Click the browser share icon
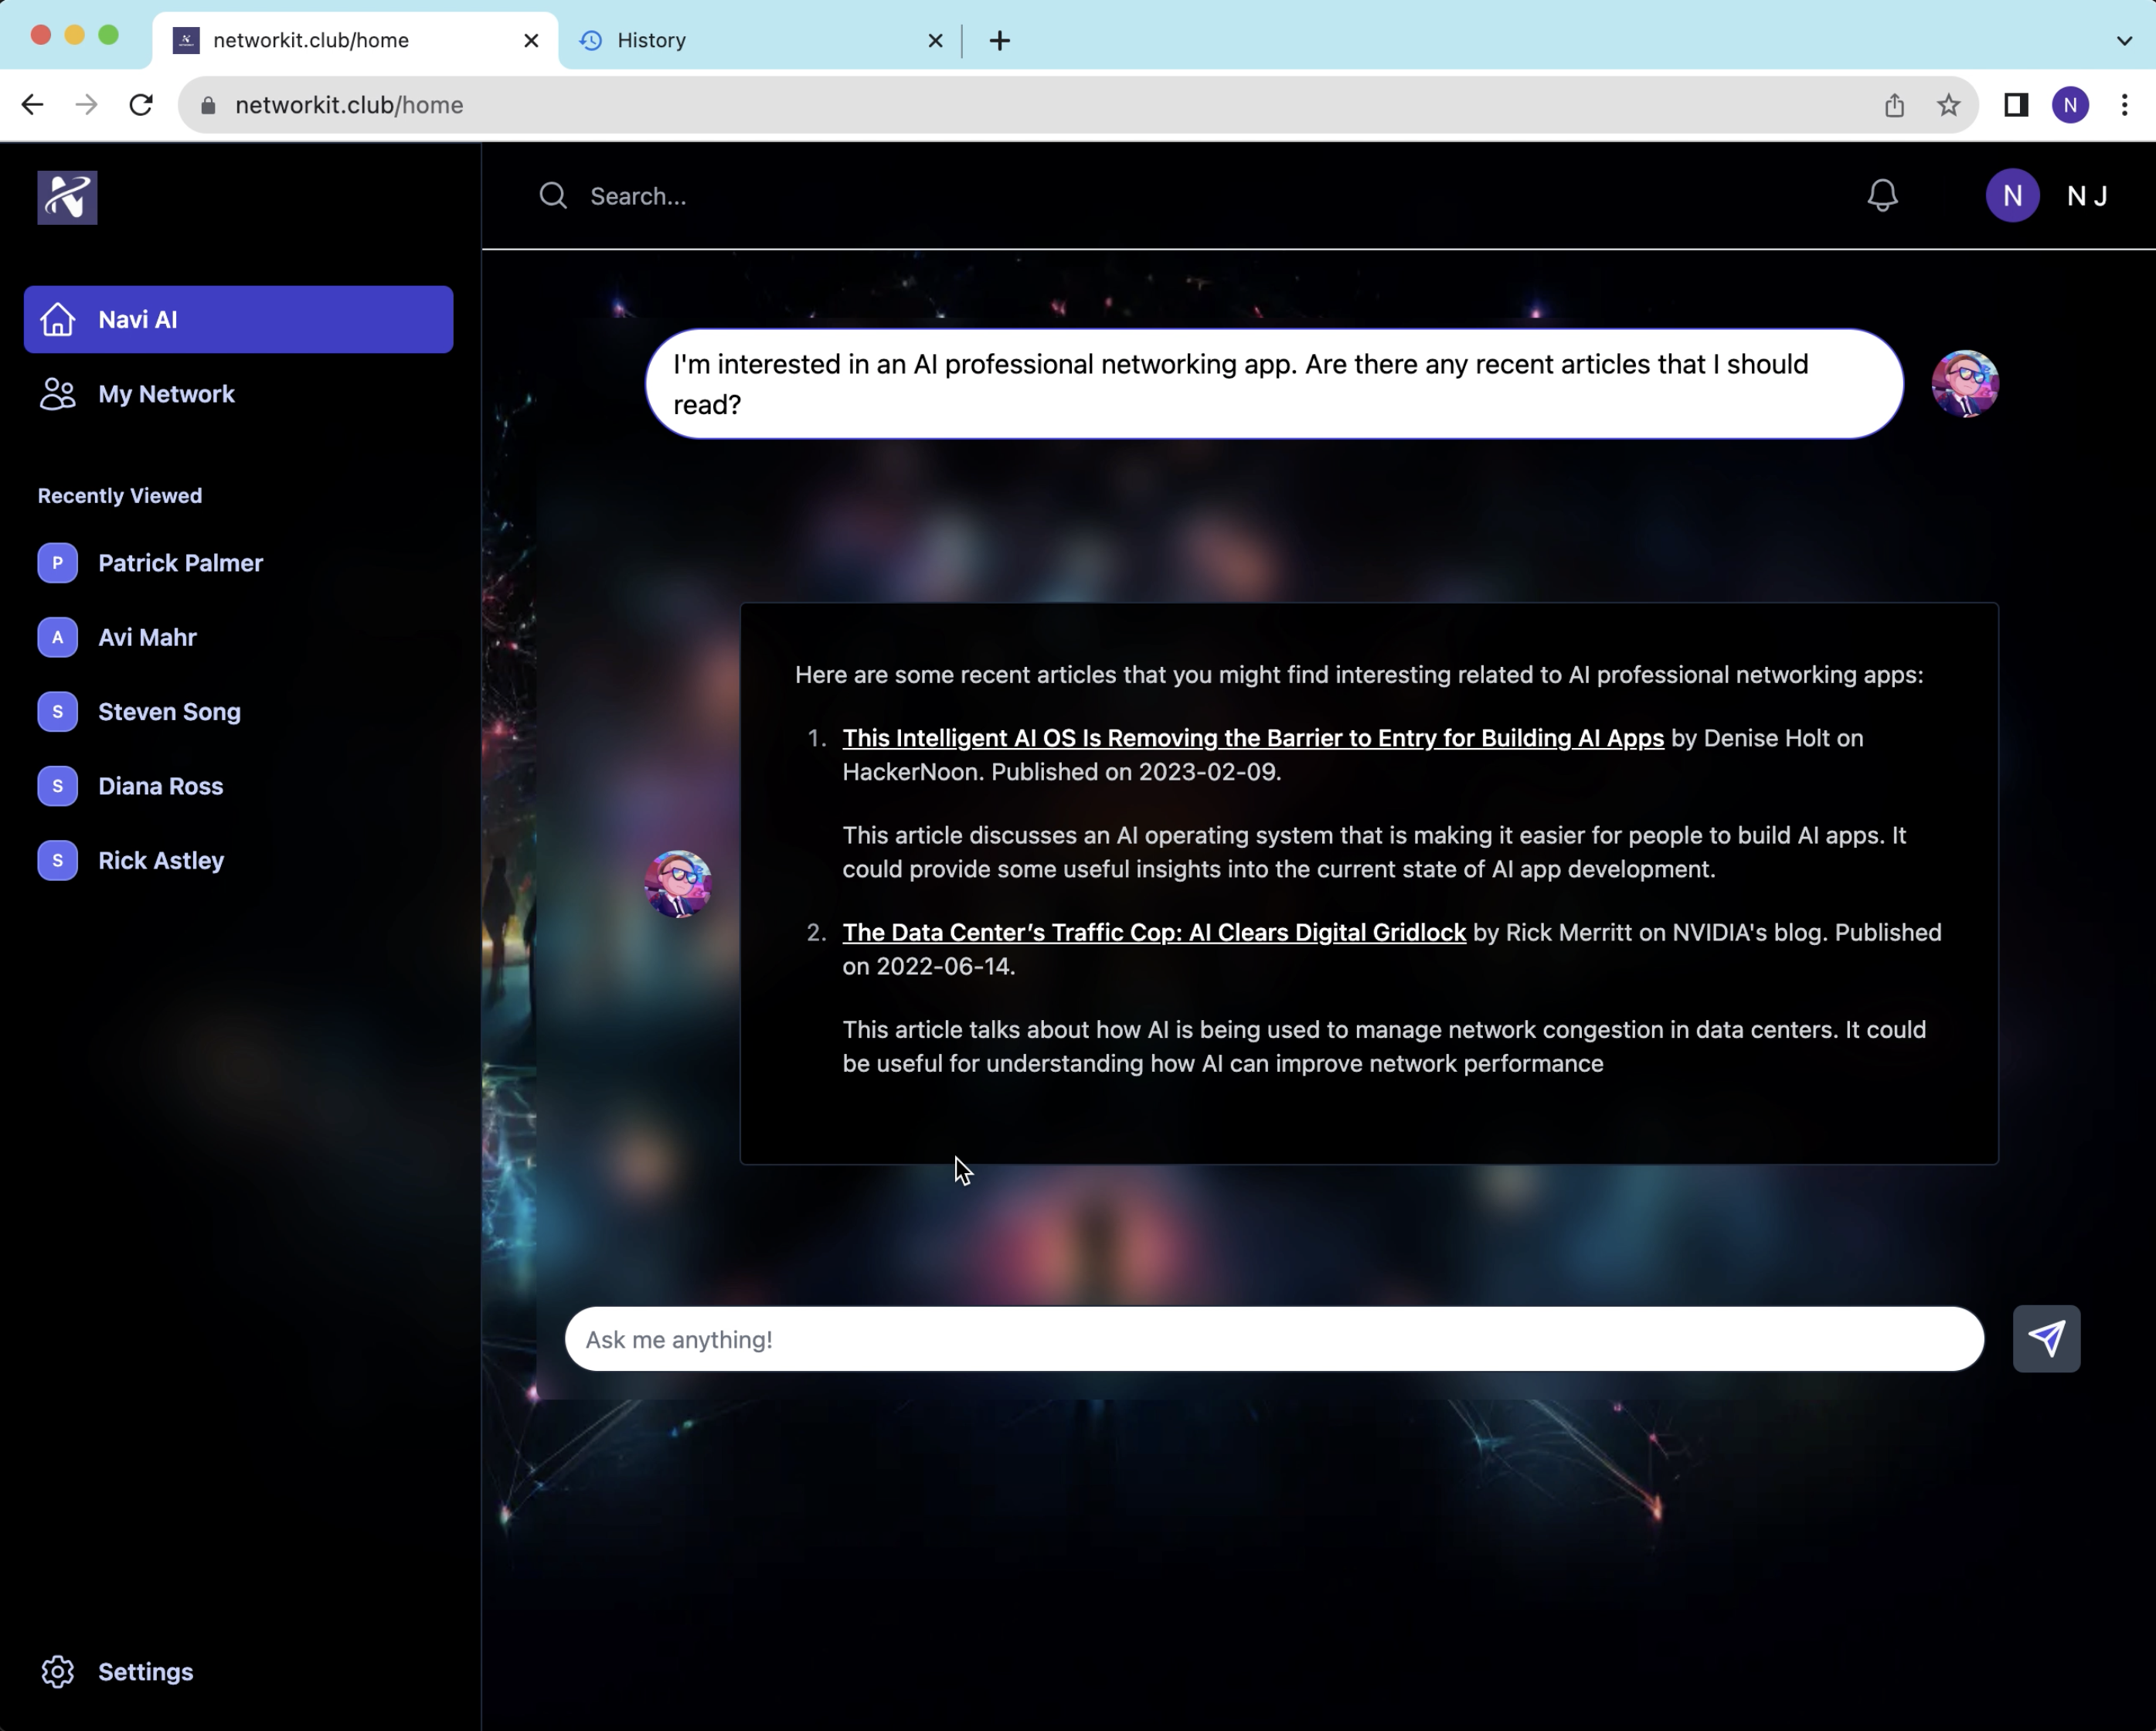The height and width of the screenshot is (1731, 2156). click(1893, 105)
